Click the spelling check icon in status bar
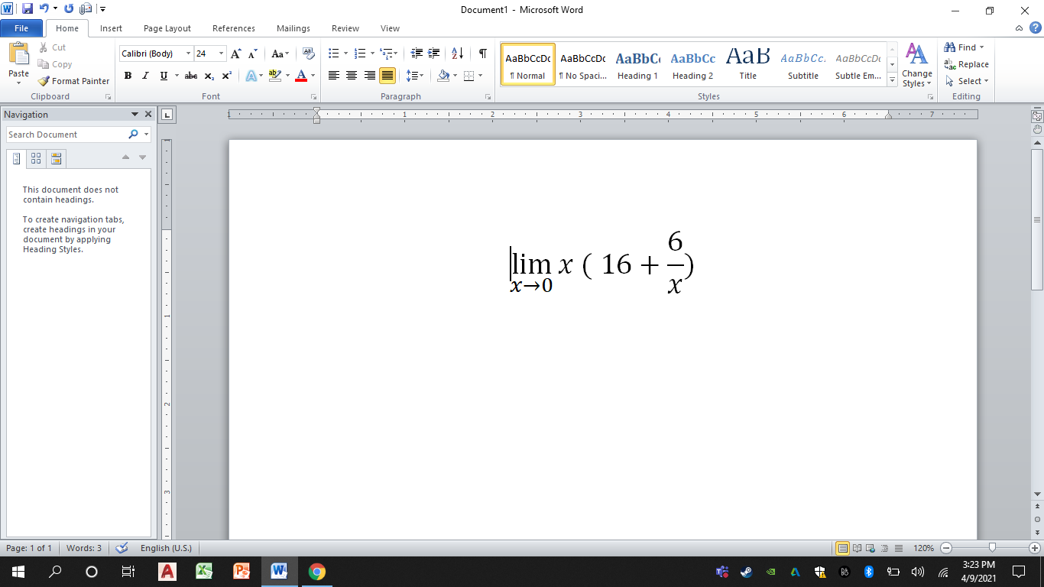This screenshot has height=587, width=1044. point(121,548)
